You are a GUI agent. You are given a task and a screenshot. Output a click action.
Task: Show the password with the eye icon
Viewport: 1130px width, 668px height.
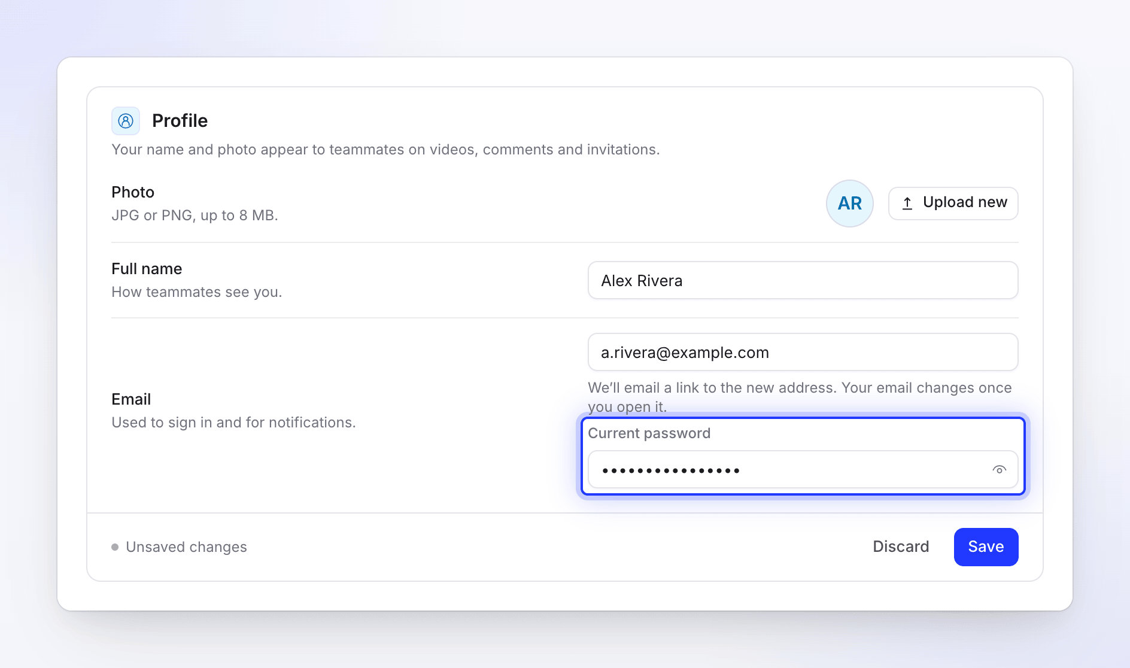(x=1000, y=470)
